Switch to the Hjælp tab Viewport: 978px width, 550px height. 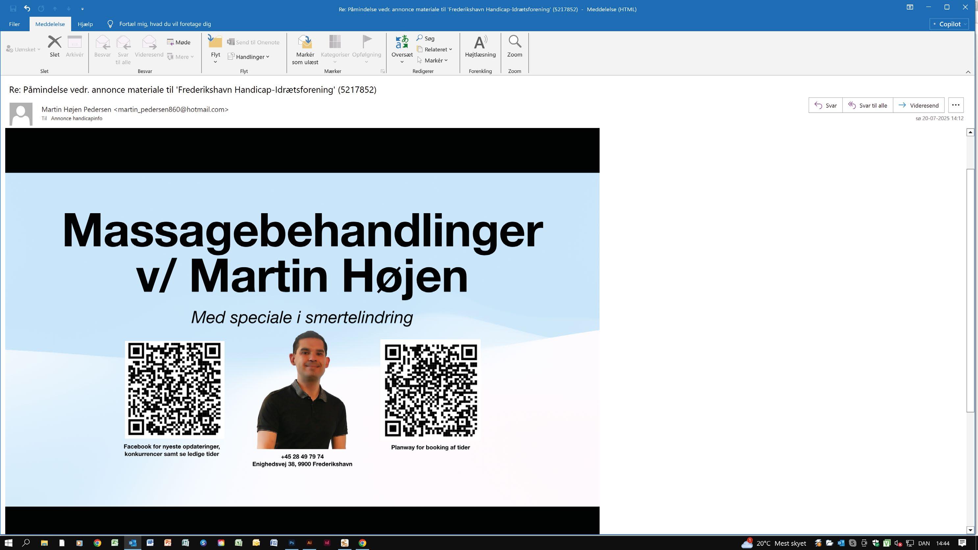[x=85, y=24]
